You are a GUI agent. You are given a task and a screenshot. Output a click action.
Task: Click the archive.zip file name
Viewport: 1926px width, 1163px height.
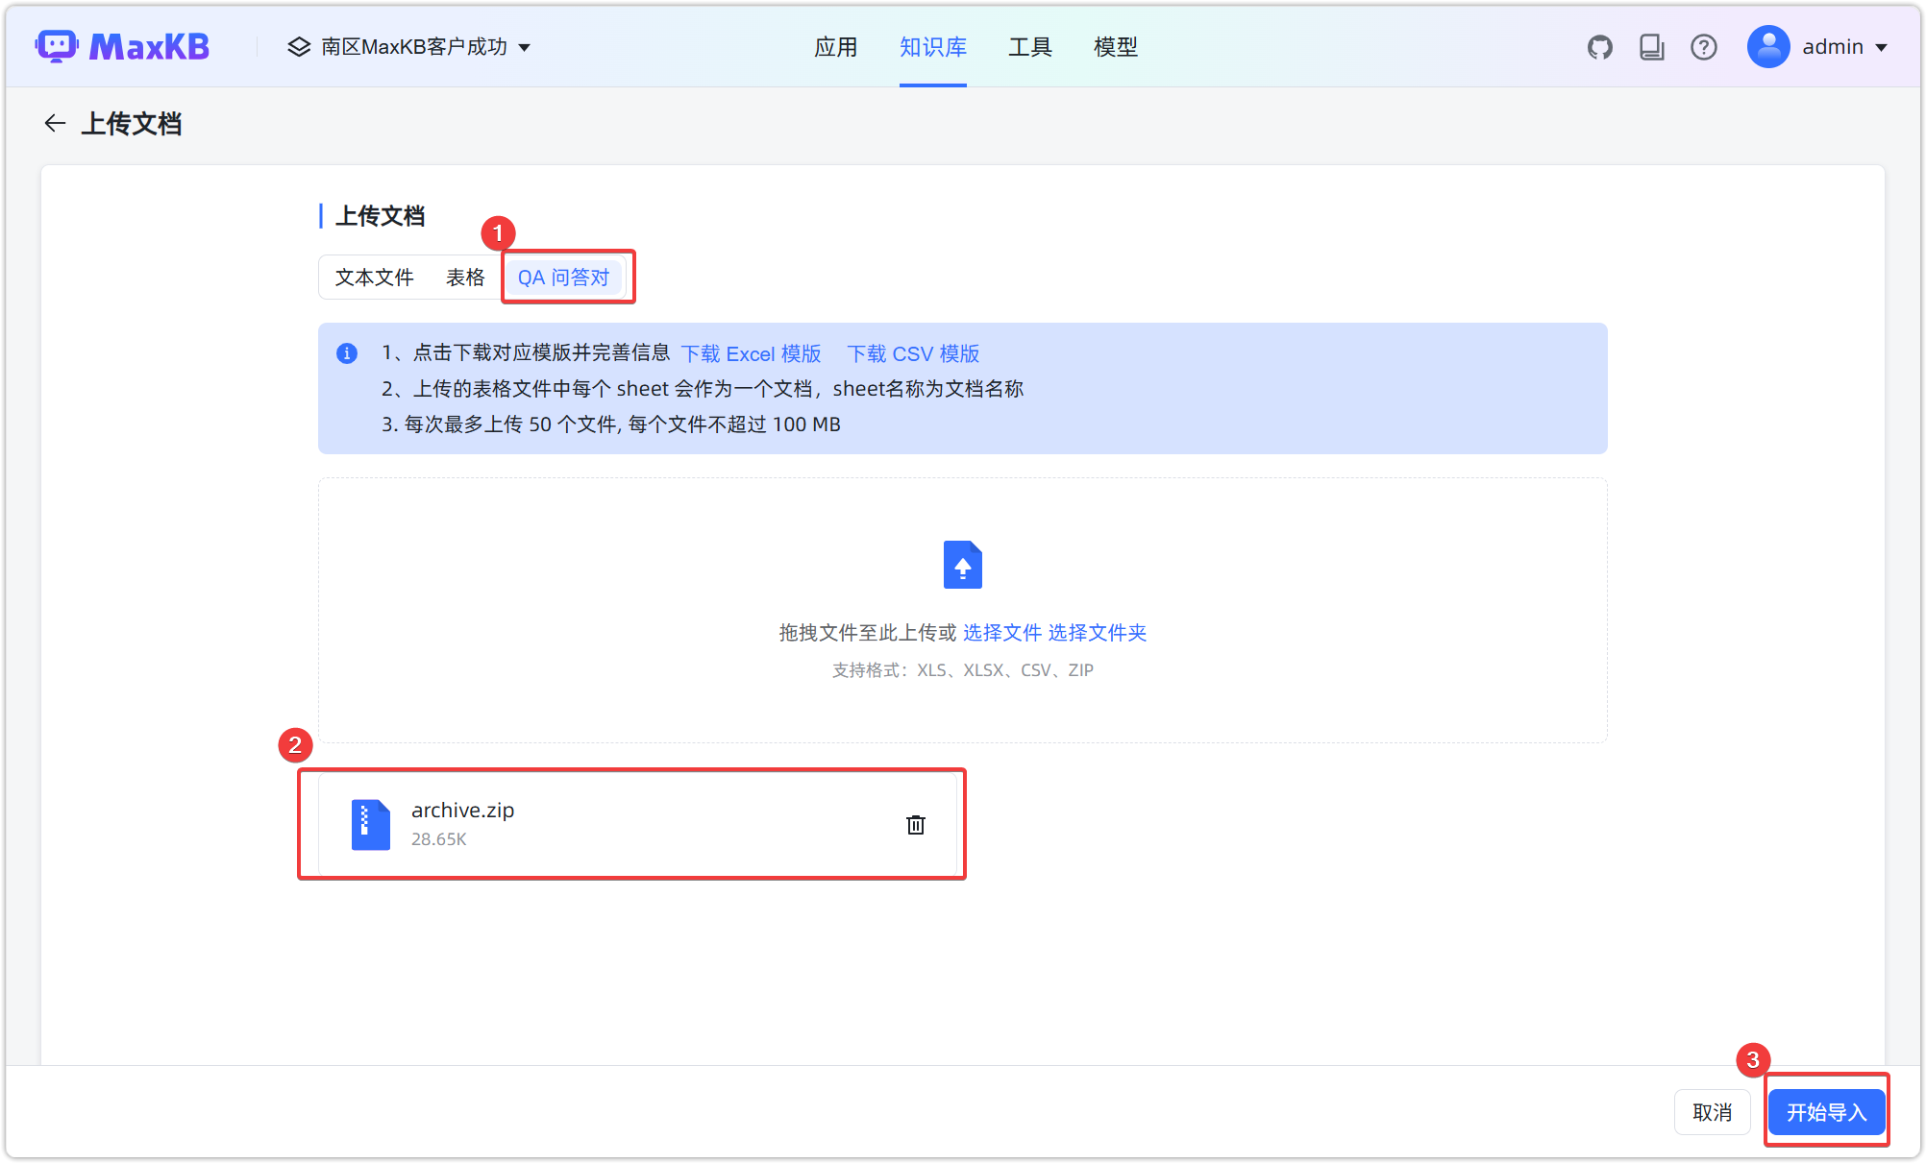[x=463, y=810]
